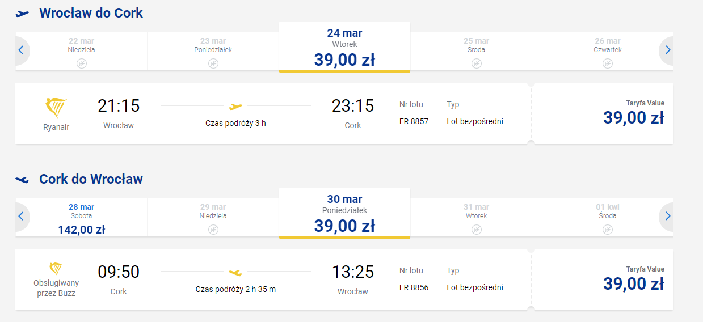
Task: Show earlier outbound dates with left arrow
Action: click(x=22, y=50)
